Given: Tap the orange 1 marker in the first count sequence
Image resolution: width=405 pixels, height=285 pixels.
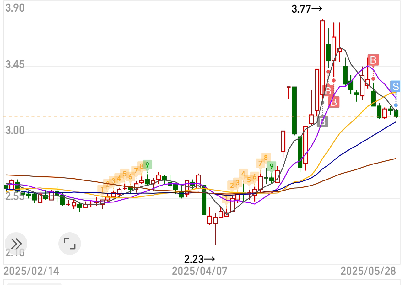Looking at the screenshot, I should pyautogui.click(x=102, y=189).
